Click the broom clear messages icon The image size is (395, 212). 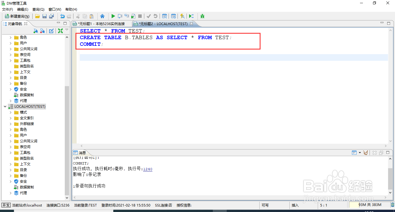(366, 153)
